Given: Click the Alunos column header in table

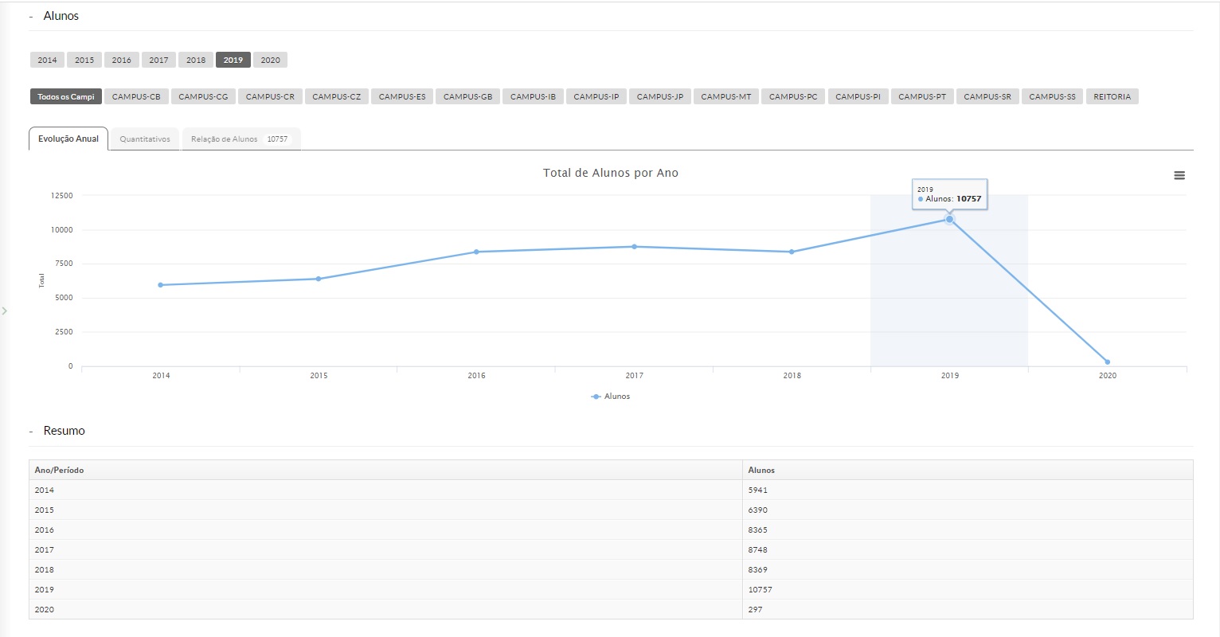Looking at the screenshot, I should pos(761,471).
